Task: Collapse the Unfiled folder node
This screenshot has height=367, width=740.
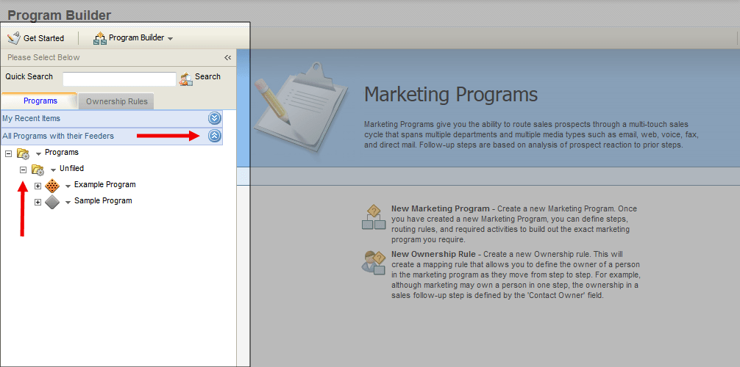Action: pos(23,170)
